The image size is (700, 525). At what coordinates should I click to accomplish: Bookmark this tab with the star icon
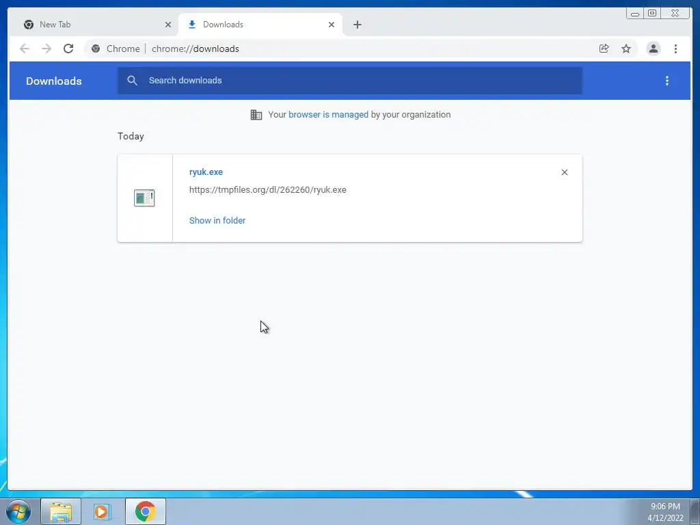(x=626, y=49)
